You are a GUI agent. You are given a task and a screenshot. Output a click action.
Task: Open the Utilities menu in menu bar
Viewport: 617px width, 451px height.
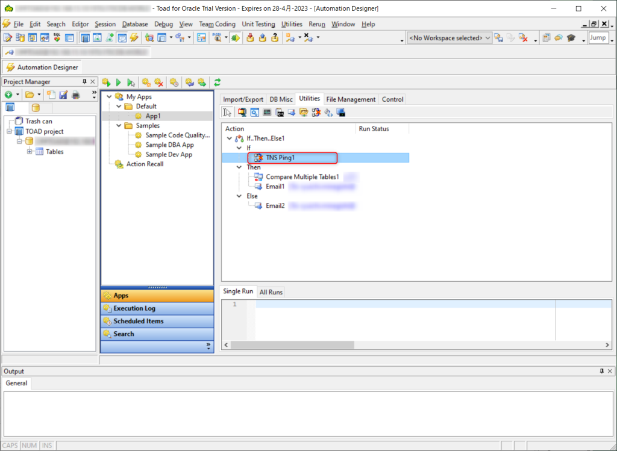[292, 24]
